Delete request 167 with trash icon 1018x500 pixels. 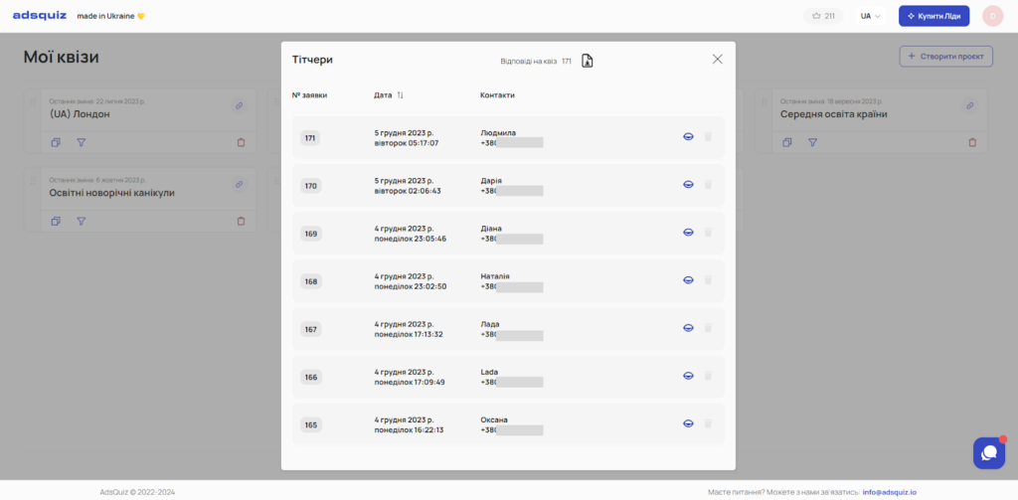709,328
